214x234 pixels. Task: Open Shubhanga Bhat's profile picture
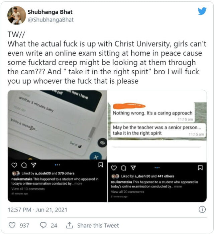(x=16, y=15)
